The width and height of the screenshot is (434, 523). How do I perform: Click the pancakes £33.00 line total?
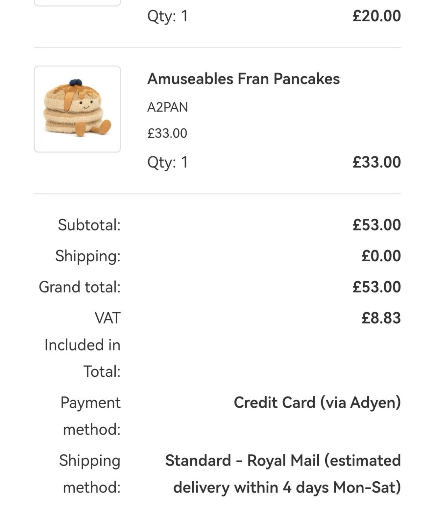pyautogui.click(x=377, y=162)
